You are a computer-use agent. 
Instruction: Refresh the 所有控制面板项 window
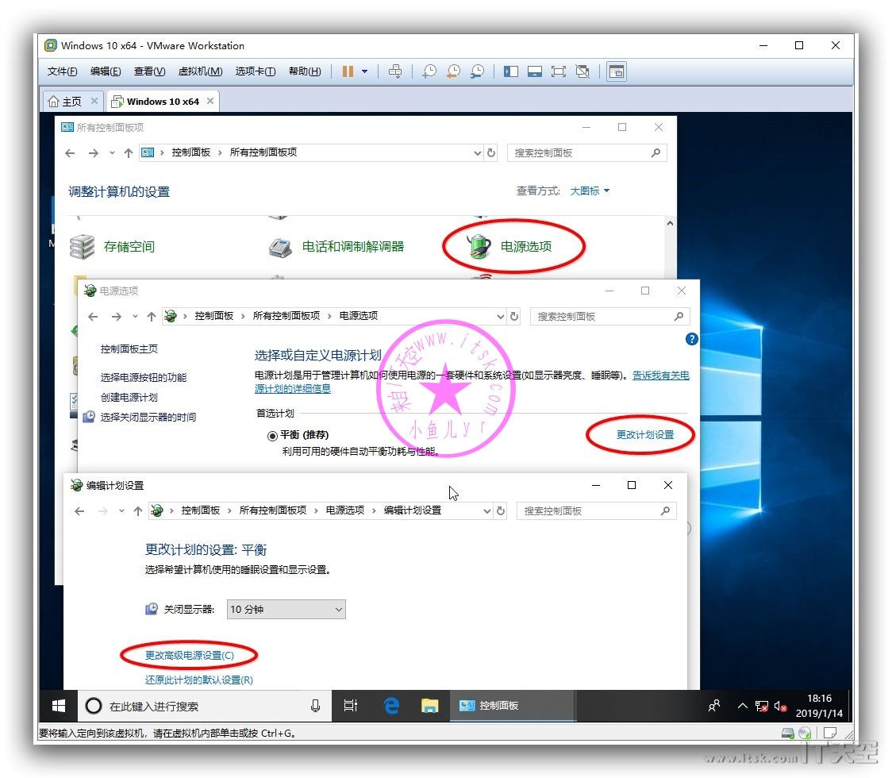pos(491,152)
